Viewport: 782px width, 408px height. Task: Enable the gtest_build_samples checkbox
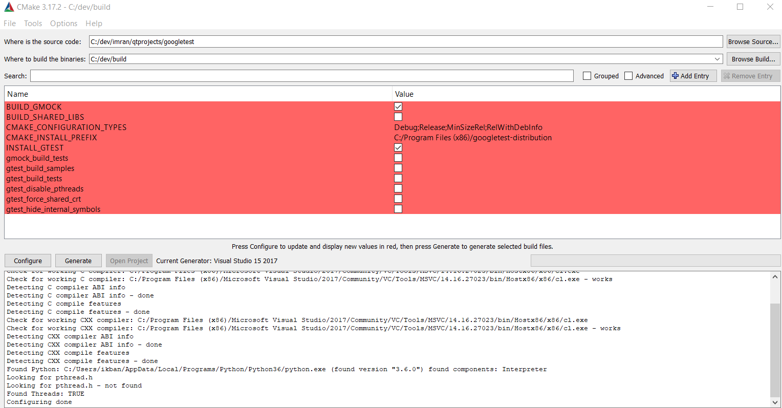[398, 168]
